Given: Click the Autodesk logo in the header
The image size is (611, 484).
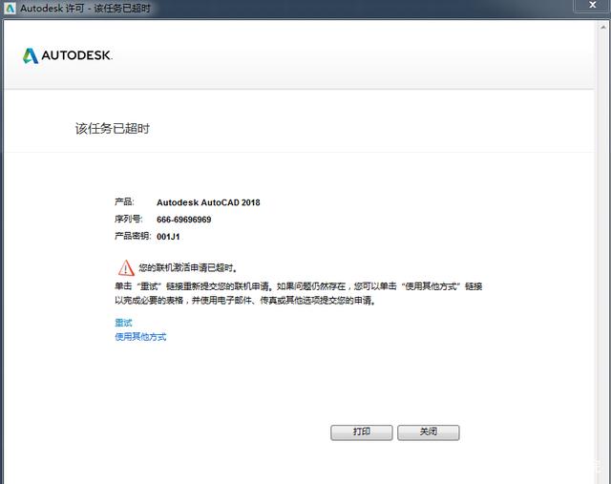Looking at the screenshot, I should 68,55.
